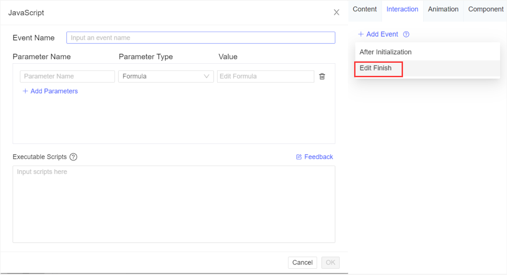Click Add Parameters link
Viewport: 507px width, 275px height.
[50, 91]
